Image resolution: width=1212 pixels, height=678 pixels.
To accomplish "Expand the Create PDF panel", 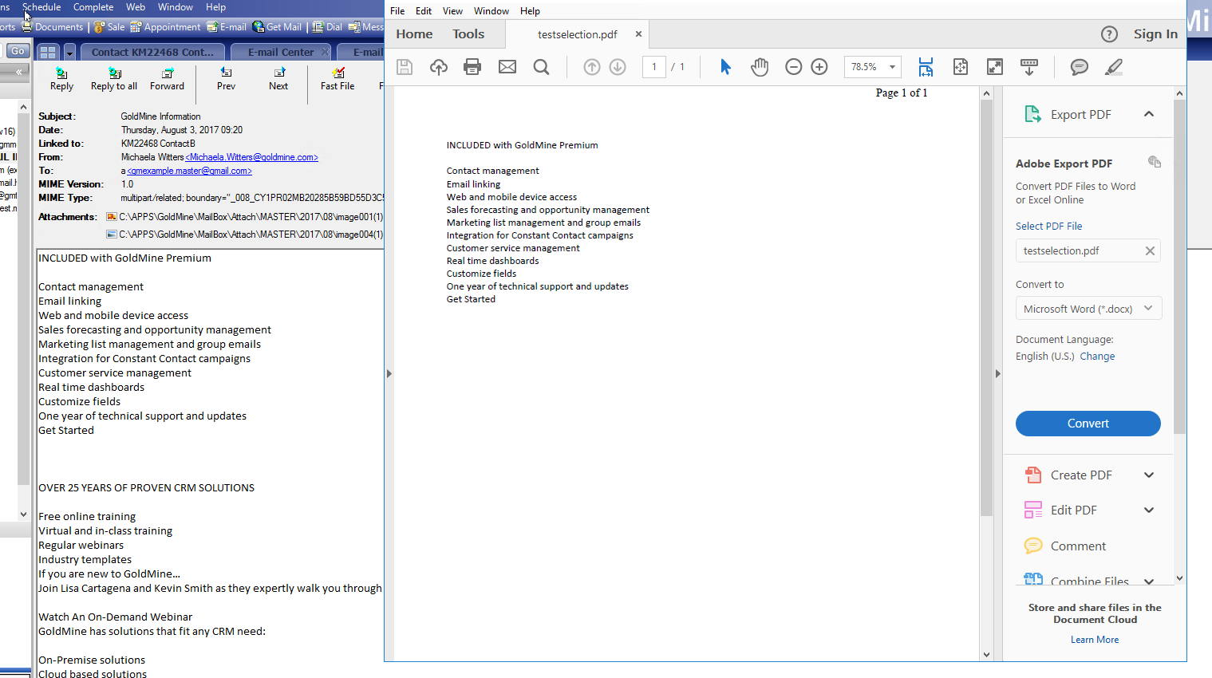I will 1149,475.
